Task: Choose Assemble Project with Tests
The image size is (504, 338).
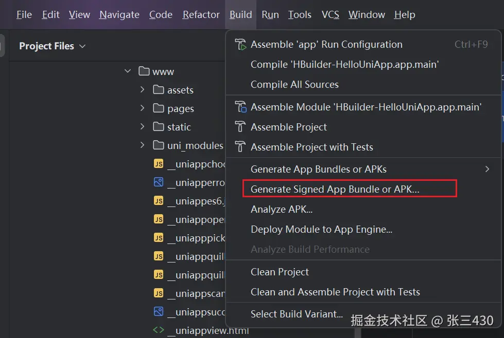Action: pyautogui.click(x=363, y=147)
